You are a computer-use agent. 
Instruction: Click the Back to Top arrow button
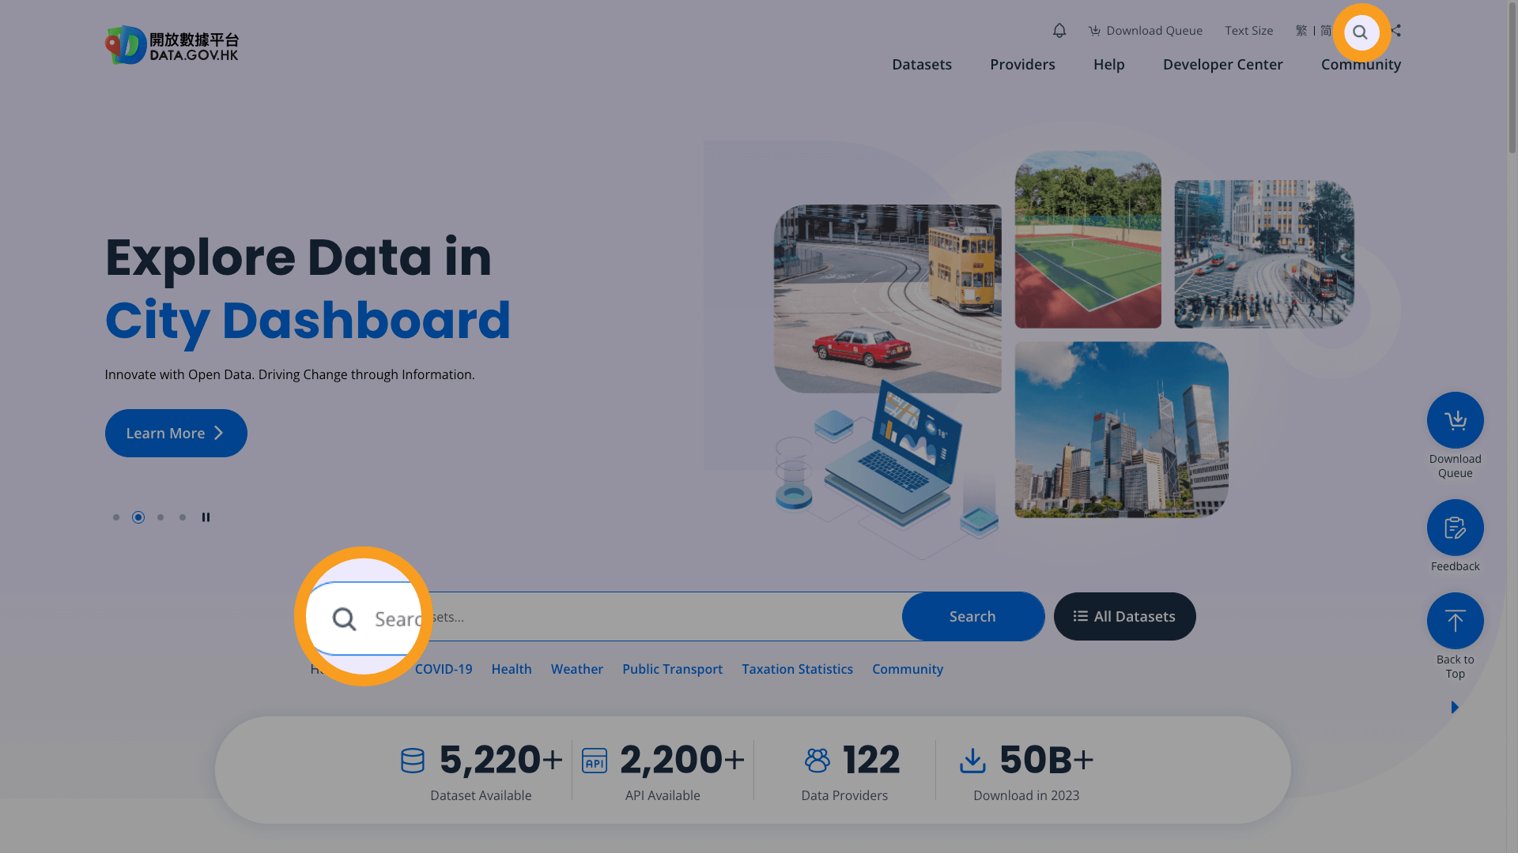1455,621
